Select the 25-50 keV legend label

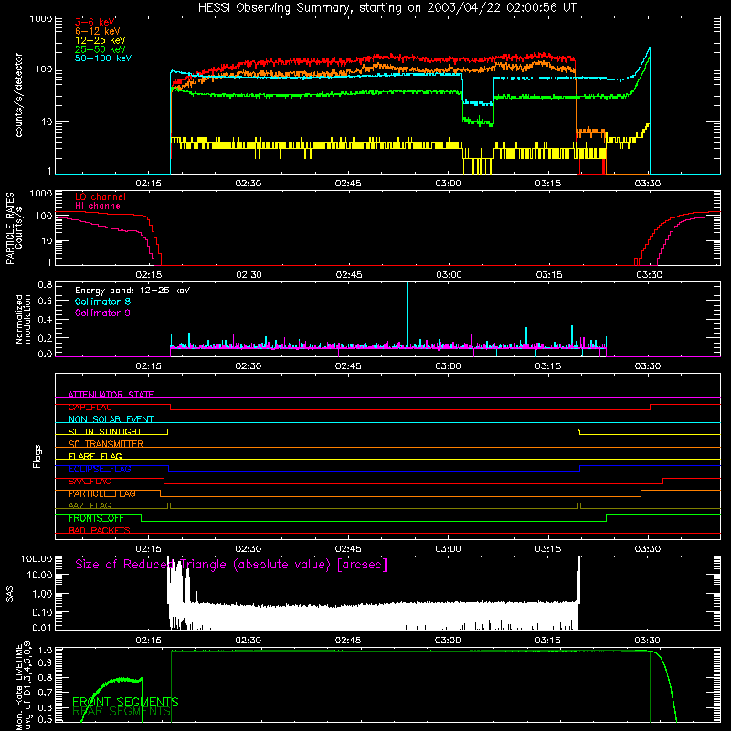pyautogui.click(x=100, y=49)
